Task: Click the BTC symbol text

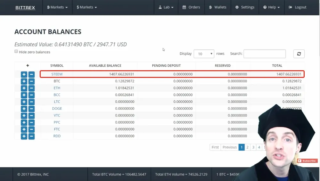Action: coord(57,81)
